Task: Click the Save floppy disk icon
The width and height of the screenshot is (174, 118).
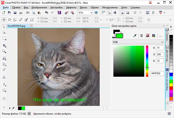Action: tap(15, 13)
